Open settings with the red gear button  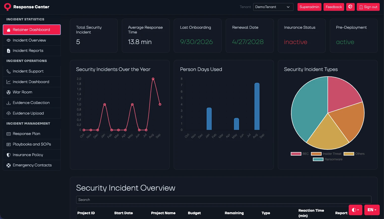pyautogui.click(x=350, y=7)
